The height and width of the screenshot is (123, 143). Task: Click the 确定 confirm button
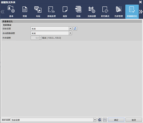pos(116,120)
